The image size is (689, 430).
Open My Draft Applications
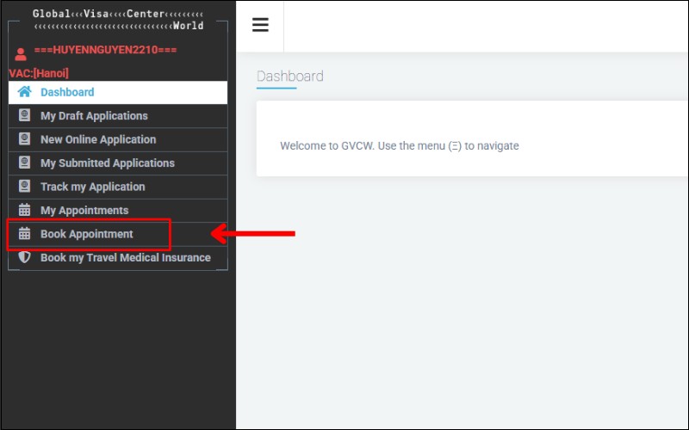(94, 116)
